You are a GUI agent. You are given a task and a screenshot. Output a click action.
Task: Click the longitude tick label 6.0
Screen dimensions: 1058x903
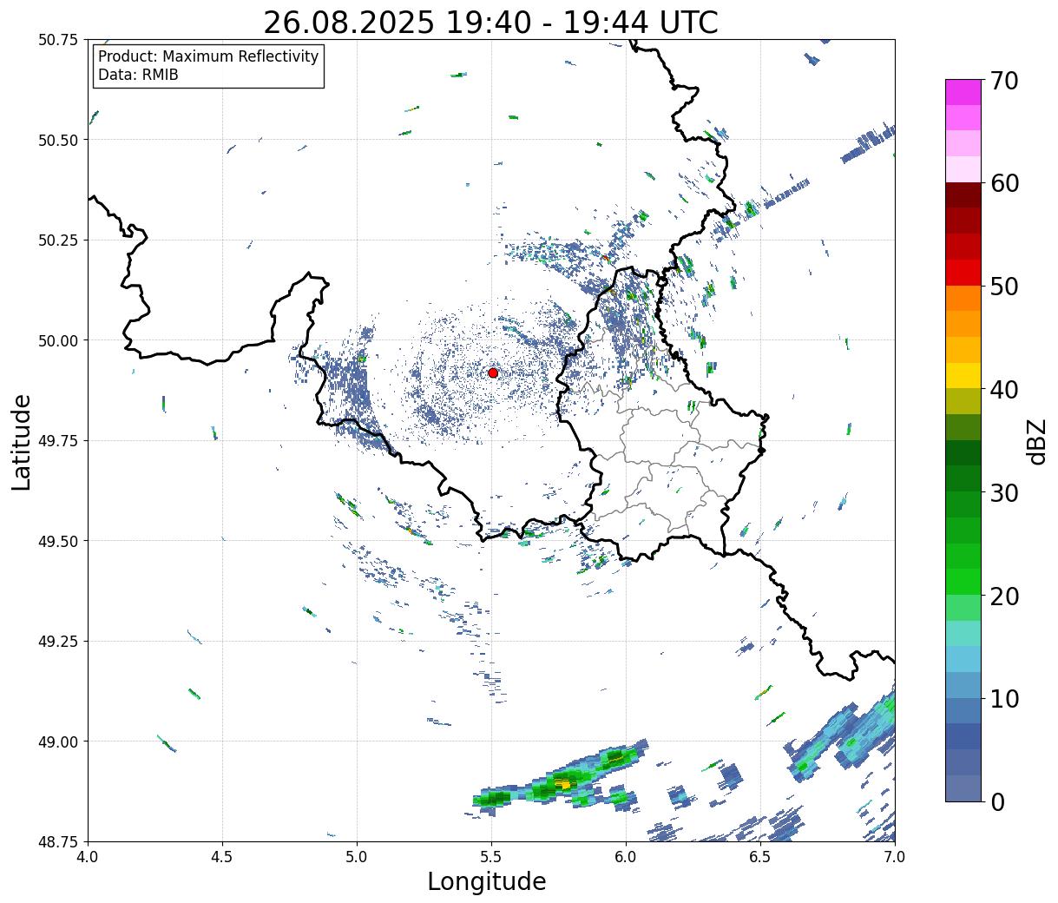pyautogui.click(x=626, y=856)
